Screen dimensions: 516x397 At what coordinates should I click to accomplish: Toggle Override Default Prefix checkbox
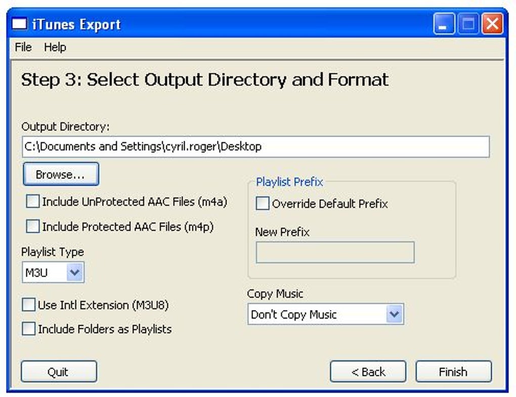(x=263, y=204)
